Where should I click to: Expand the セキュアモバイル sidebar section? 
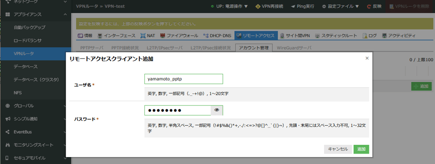click(x=36, y=158)
